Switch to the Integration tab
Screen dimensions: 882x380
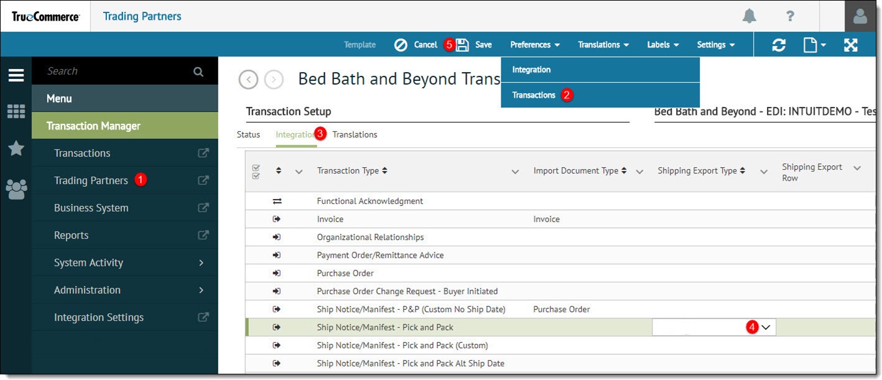(x=296, y=134)
